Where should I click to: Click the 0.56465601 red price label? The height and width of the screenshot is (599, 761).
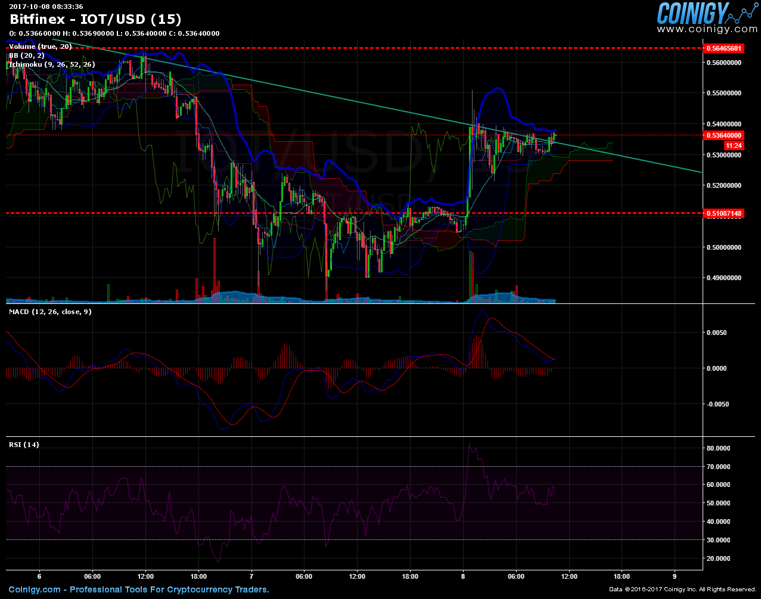point(723,48)
